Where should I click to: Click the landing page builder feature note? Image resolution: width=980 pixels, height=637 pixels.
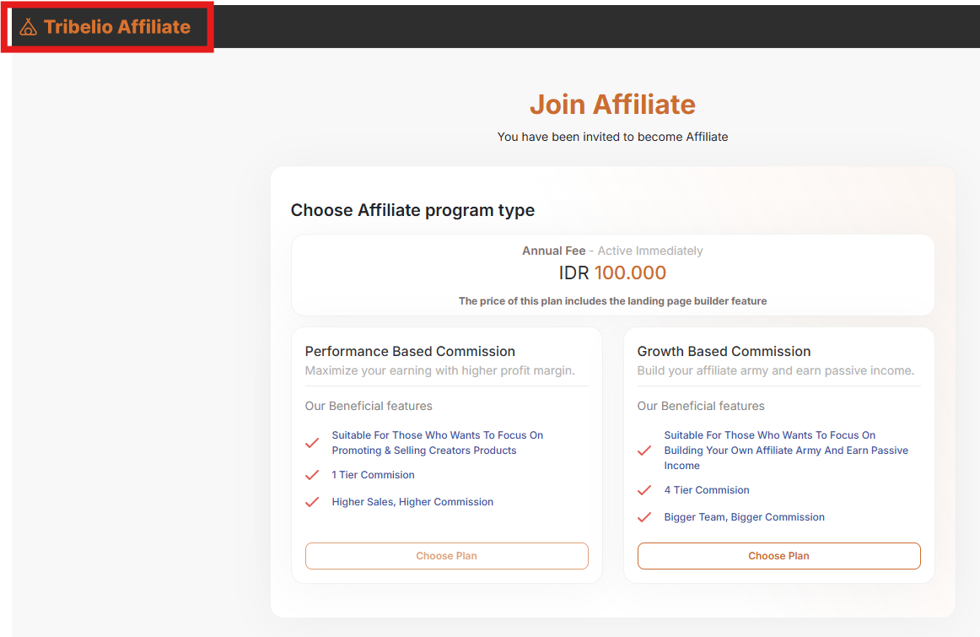(x=612, y=301)
